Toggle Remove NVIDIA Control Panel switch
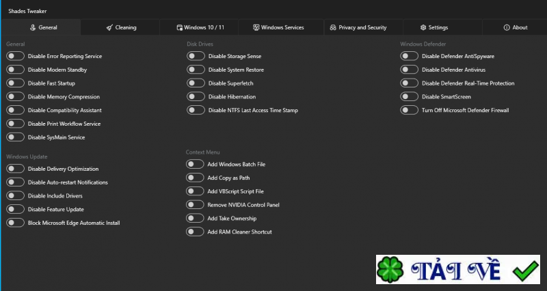The width and height of the screenshot is (547, 291). pyautogui.click(x=195, y=205)
